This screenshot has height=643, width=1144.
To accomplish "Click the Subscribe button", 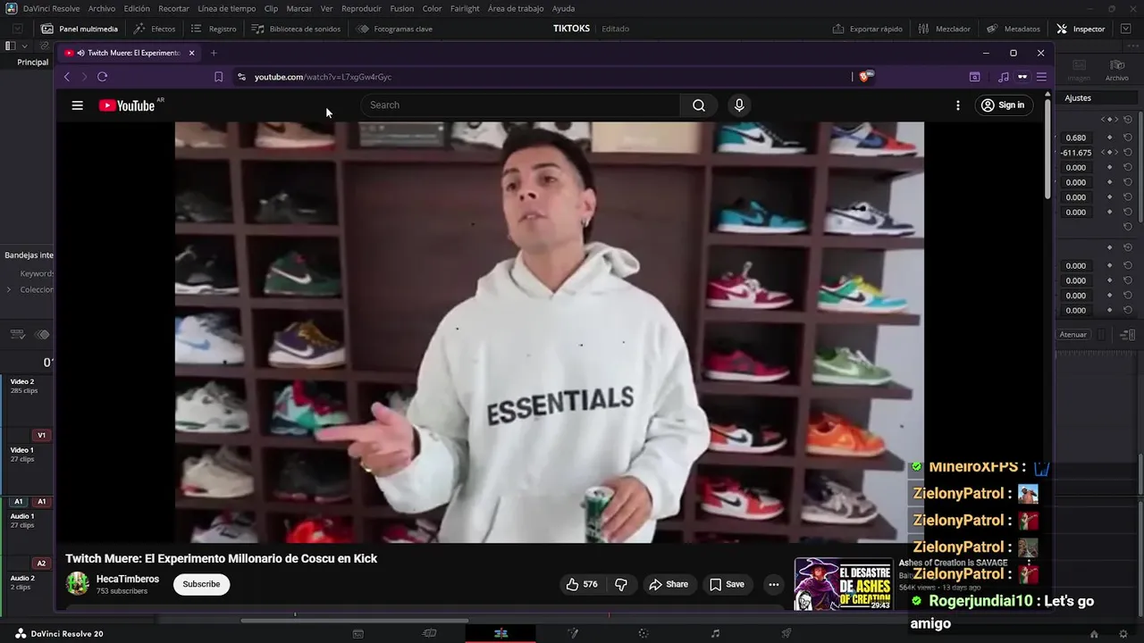I will point(201,584).
